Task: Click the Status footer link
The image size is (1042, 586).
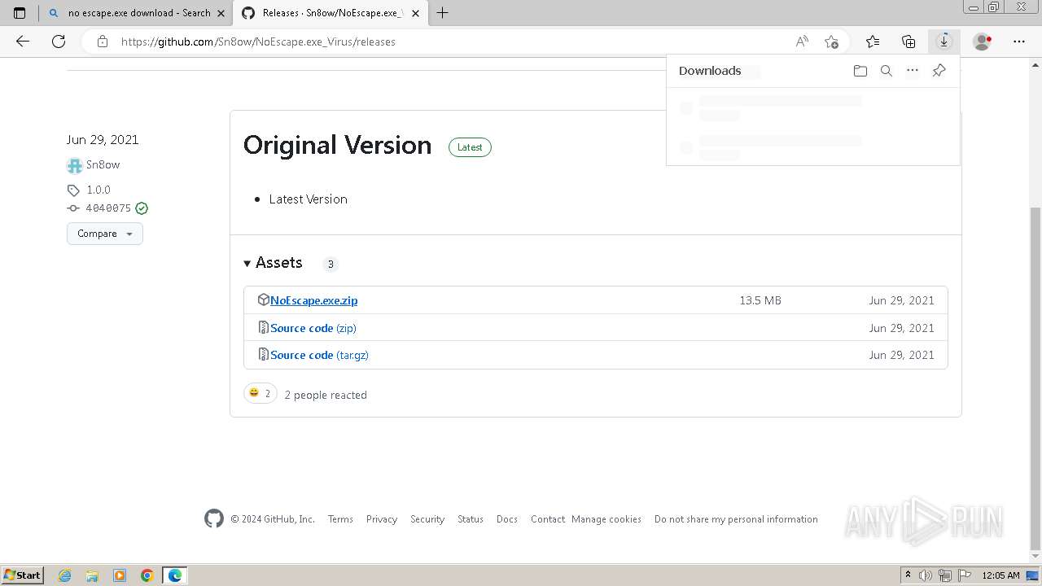Action: pyautogui.click(x=471, y=519)
